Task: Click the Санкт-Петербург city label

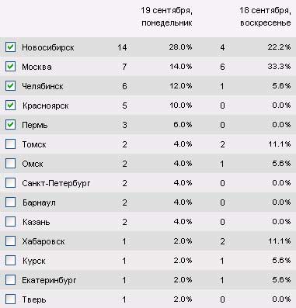Action: click(x=56, y=184)
